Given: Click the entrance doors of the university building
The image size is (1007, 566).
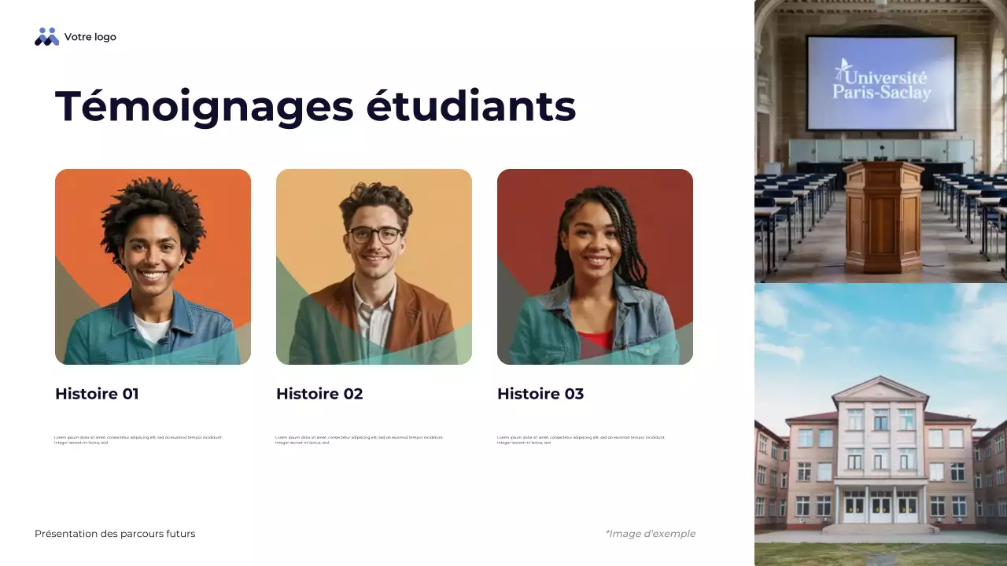Looking at the screenshot, I should [880, 507].
